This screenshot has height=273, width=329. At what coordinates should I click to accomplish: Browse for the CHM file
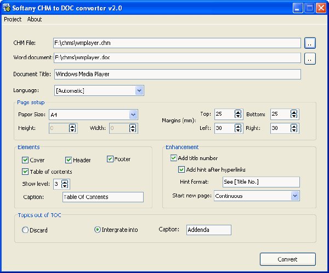(x=310, y=43)
